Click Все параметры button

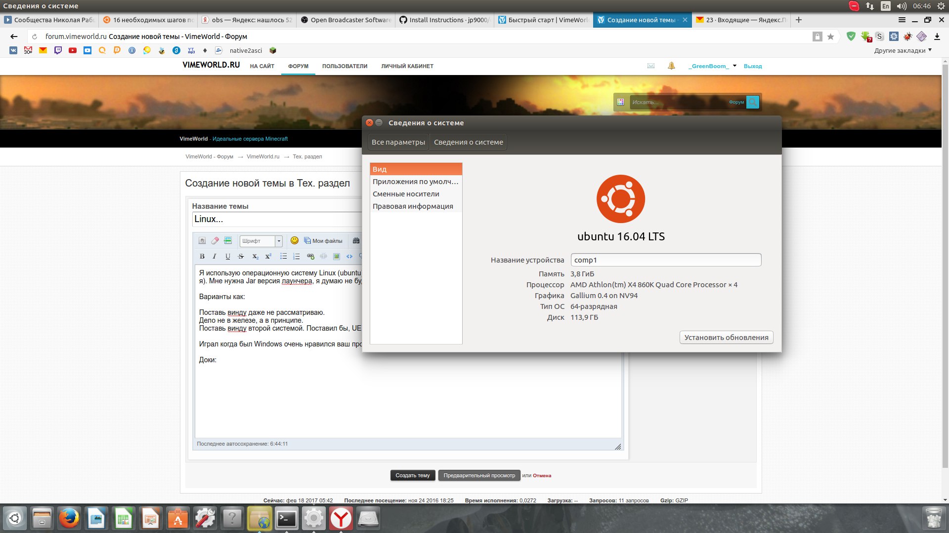pyautogui.click(x=398, y=142)
